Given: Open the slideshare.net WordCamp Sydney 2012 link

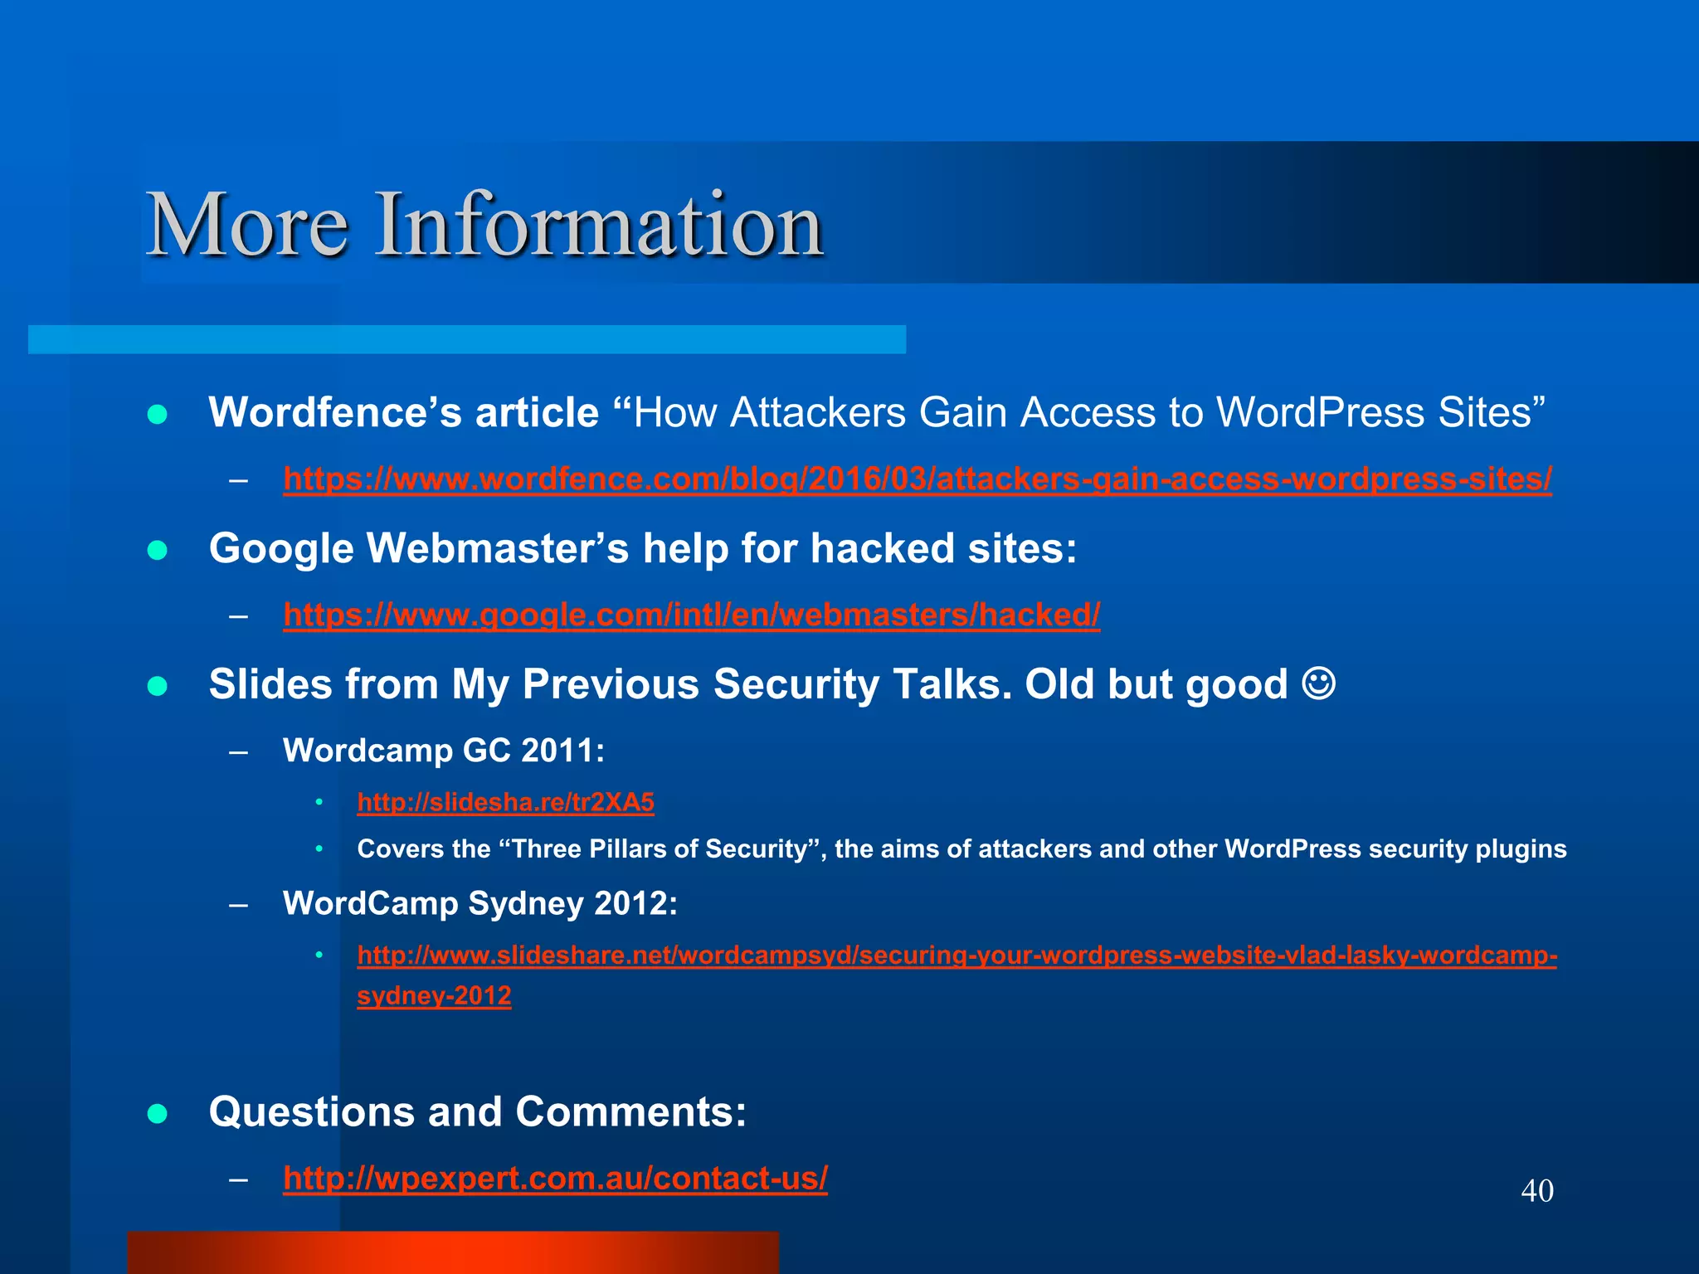Looking at the screenshot, I should (x=957, y=975).
